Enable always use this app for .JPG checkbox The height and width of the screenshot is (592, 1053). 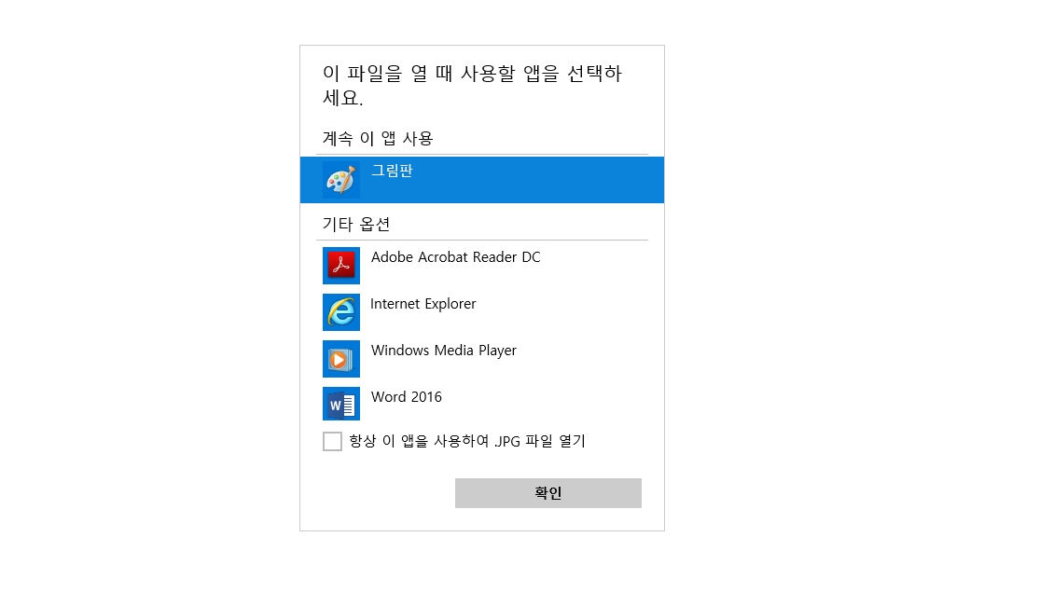[332, 441]
